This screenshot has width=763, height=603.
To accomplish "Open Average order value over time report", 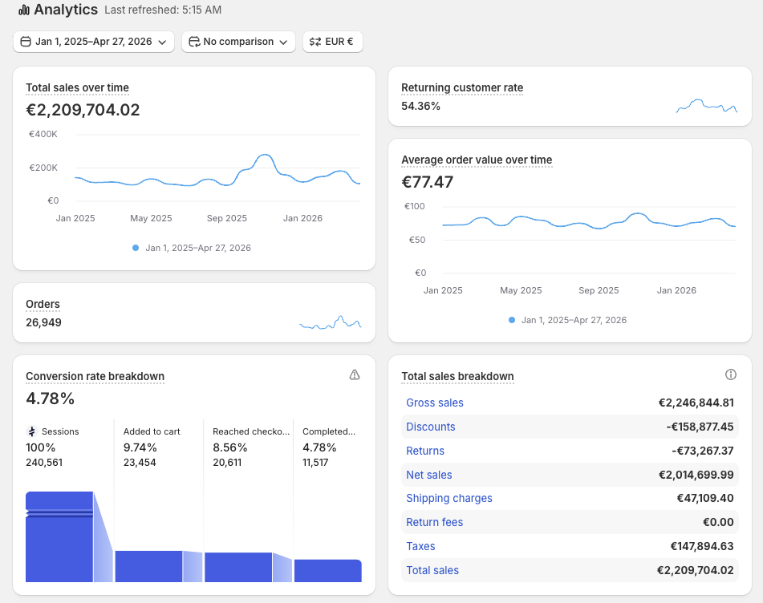I will [477, 160].
